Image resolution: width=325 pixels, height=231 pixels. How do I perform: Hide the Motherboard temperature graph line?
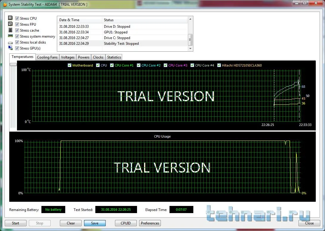coord(70,65)
